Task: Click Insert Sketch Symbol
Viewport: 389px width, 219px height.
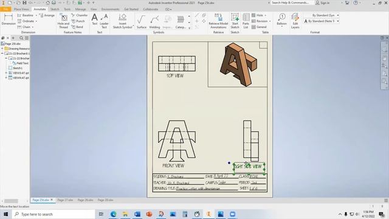Action: pos(122,21)
